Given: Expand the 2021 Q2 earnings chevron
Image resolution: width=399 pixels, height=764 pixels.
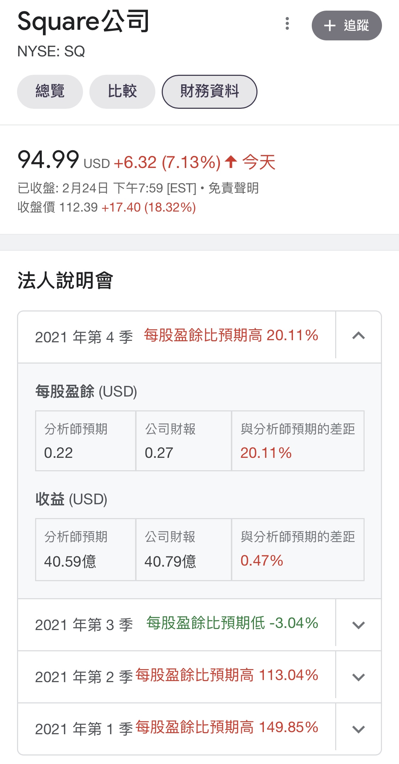Looking at the screenshot, I should [x=359, y=677].
